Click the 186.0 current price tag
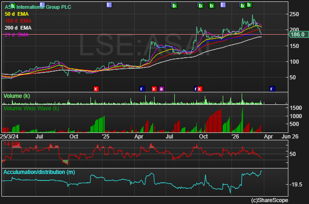309x204 pixels. (x=298, y=35)
